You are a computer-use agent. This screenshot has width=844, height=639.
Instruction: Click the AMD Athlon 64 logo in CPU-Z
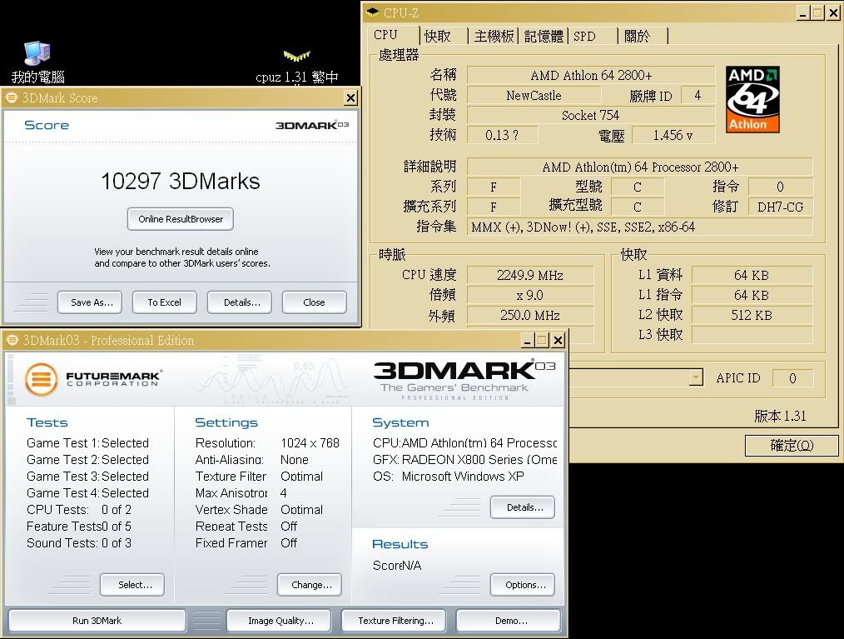click(x=752, y=100)
